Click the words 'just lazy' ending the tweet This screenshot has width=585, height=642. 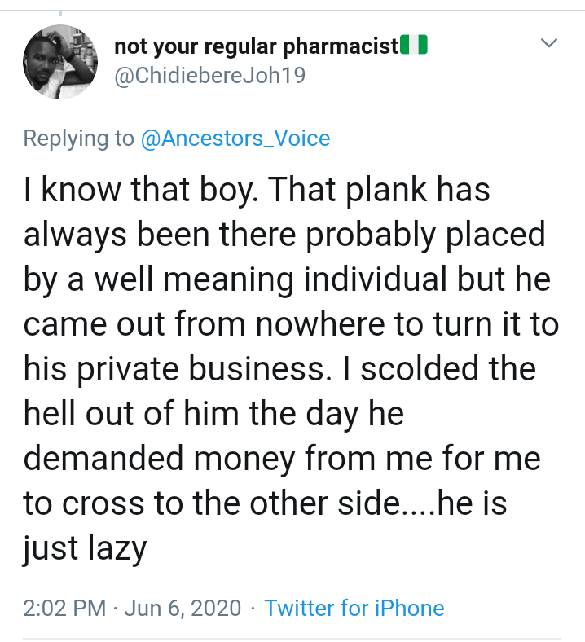click(x=85, y=549)
